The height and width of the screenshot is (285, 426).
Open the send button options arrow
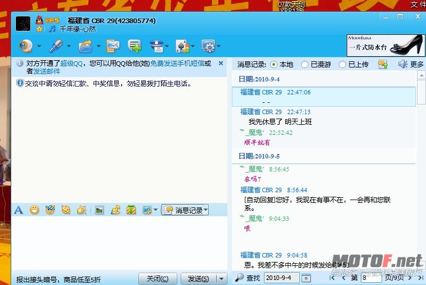221,278
